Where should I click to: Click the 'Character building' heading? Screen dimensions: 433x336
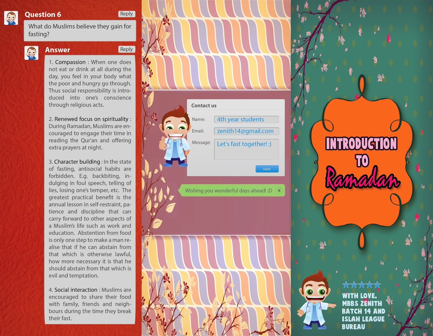click(x=77, y=162)
